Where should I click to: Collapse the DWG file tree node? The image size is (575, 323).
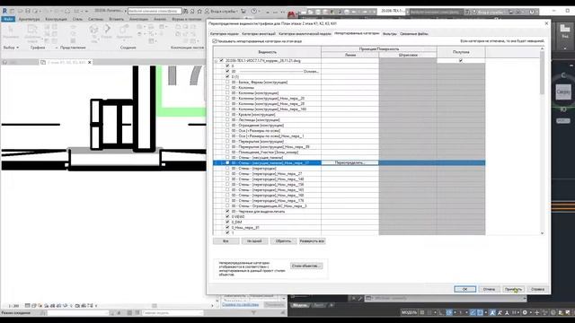coord(216,61)
